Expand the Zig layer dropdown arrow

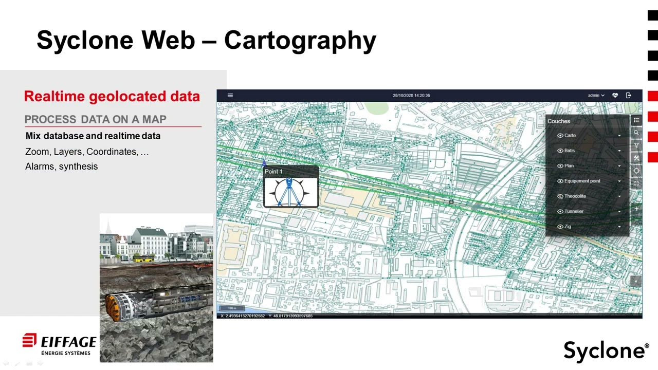pyautogui.click(x=619, y=227)
